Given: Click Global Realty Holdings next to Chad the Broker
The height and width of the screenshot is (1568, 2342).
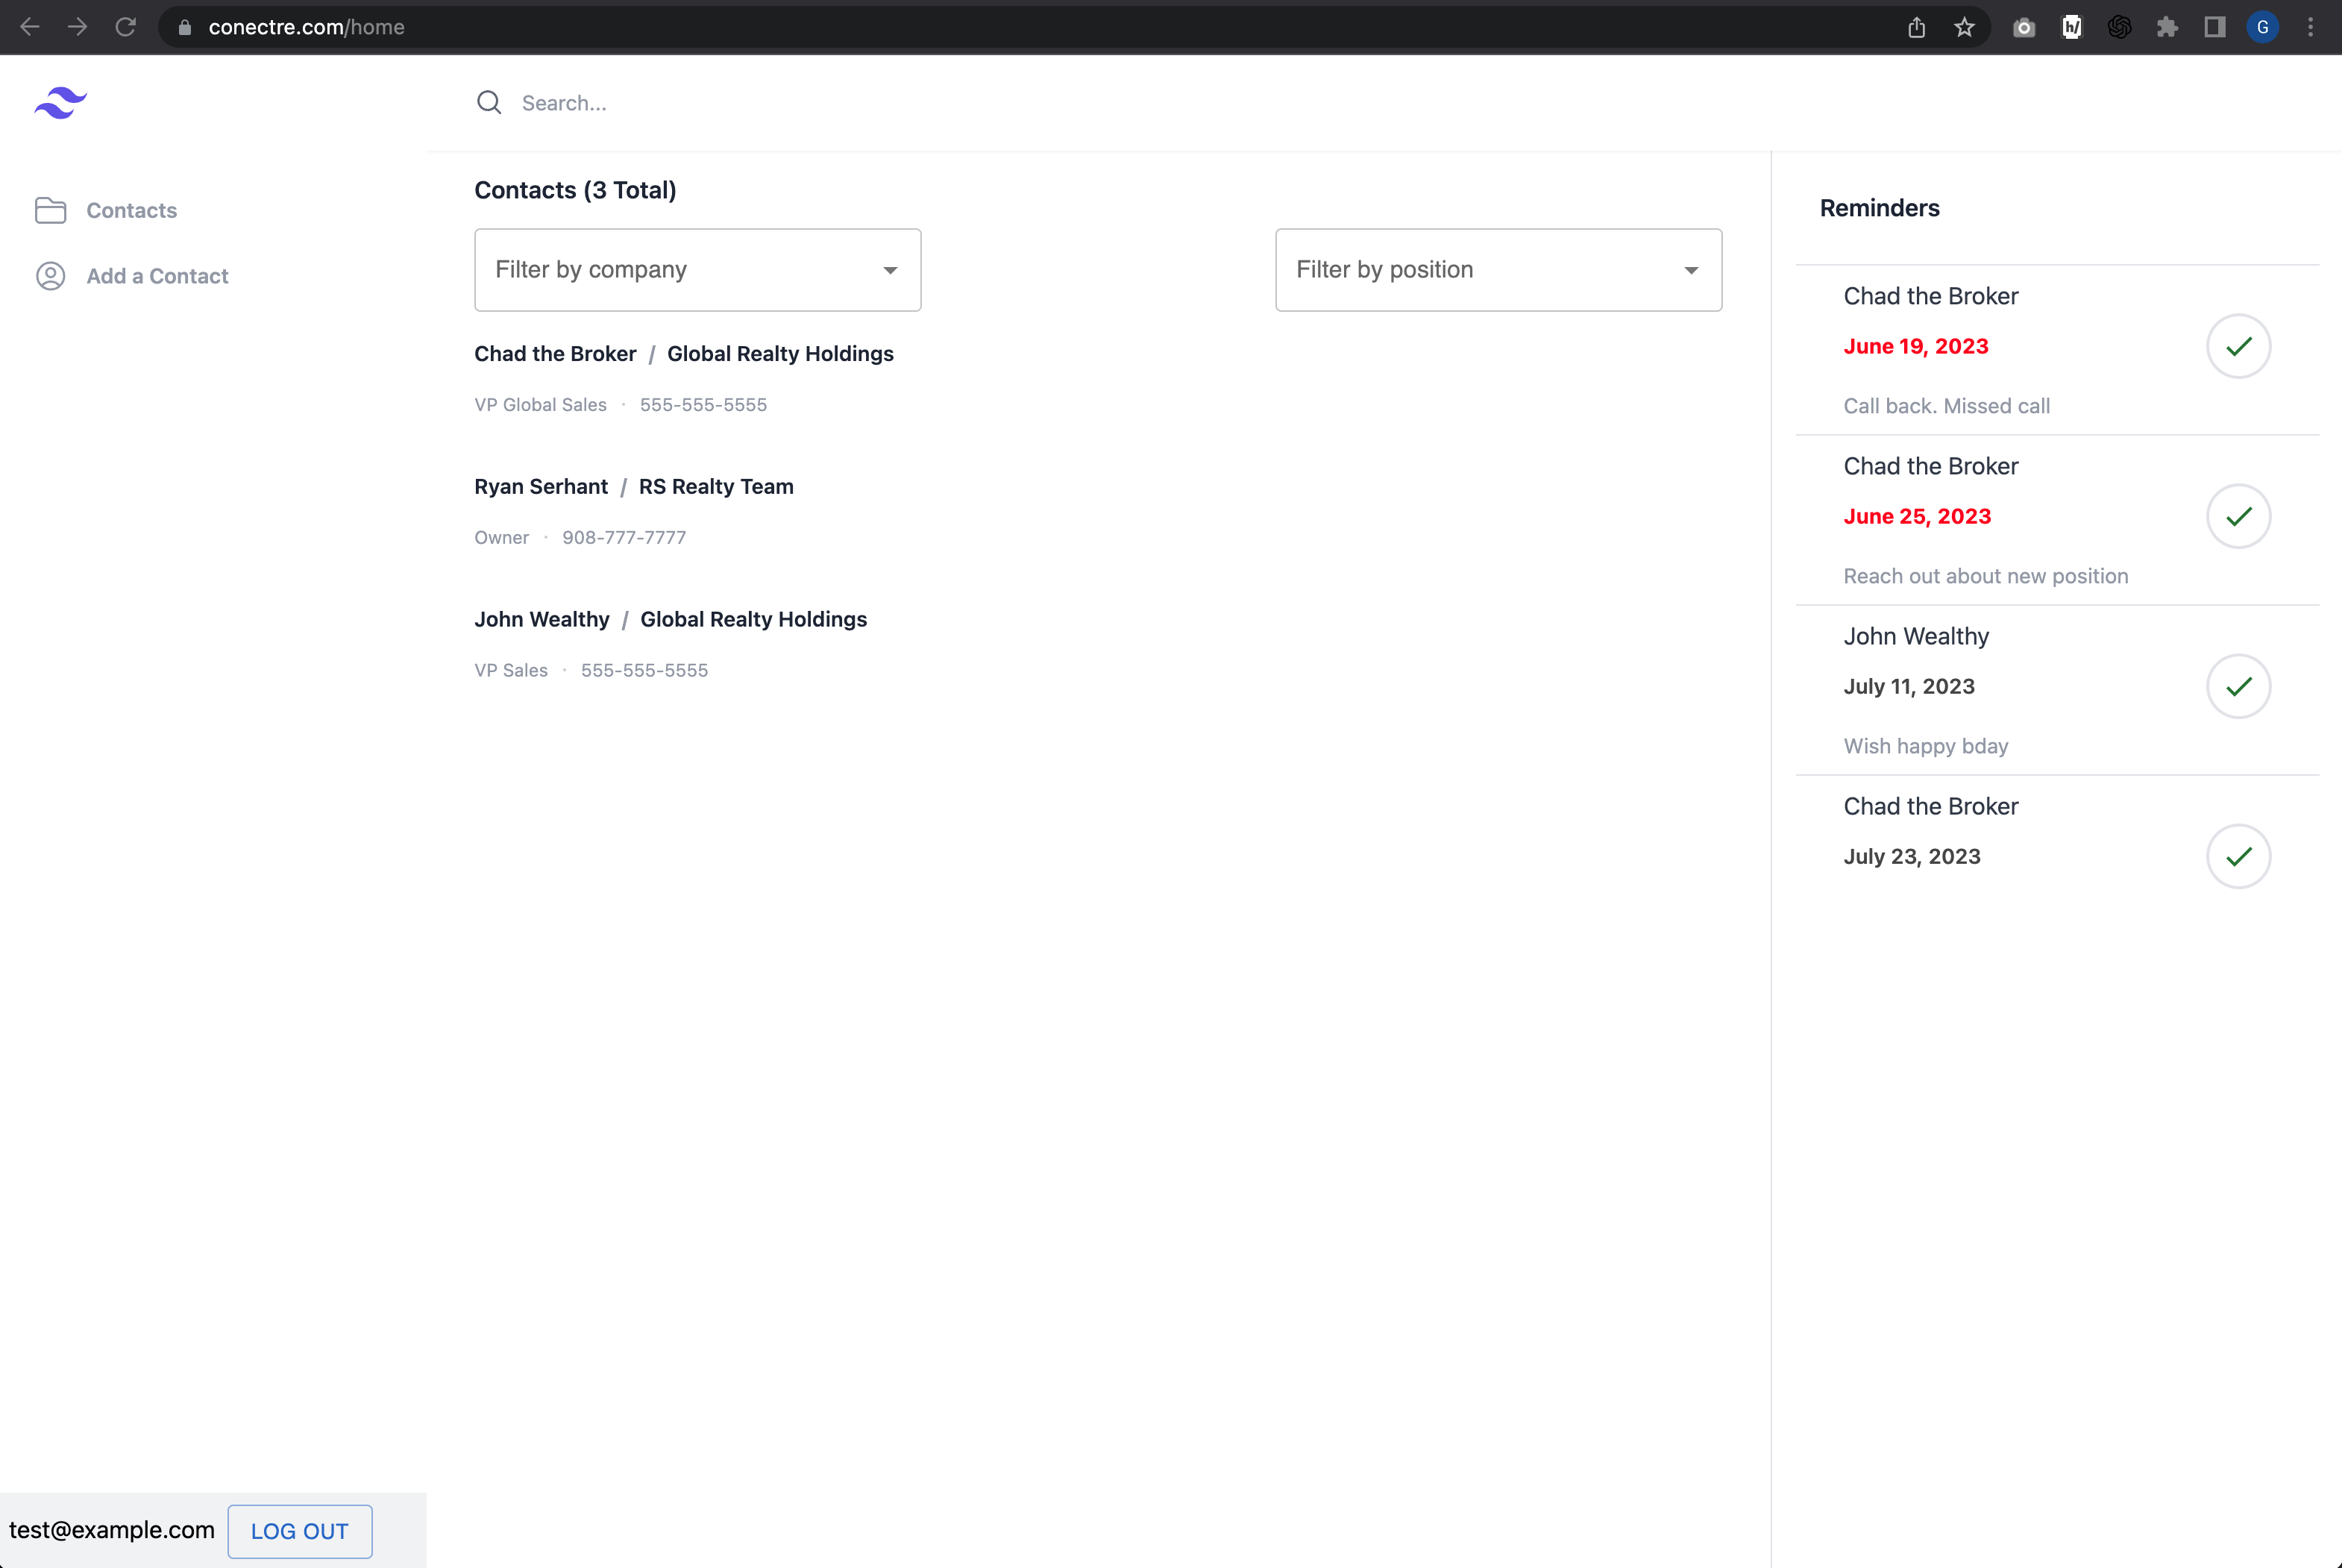Looking at the screenshot, I should click(x=779, y=354).
